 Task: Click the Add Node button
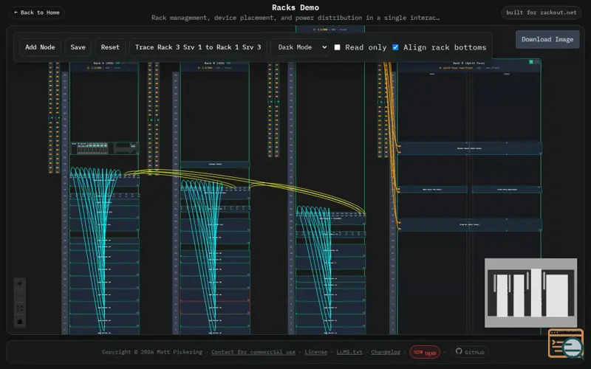[40, 47]
